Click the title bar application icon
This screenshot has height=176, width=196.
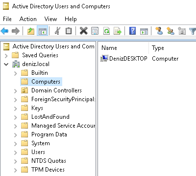tap(6, 6)
